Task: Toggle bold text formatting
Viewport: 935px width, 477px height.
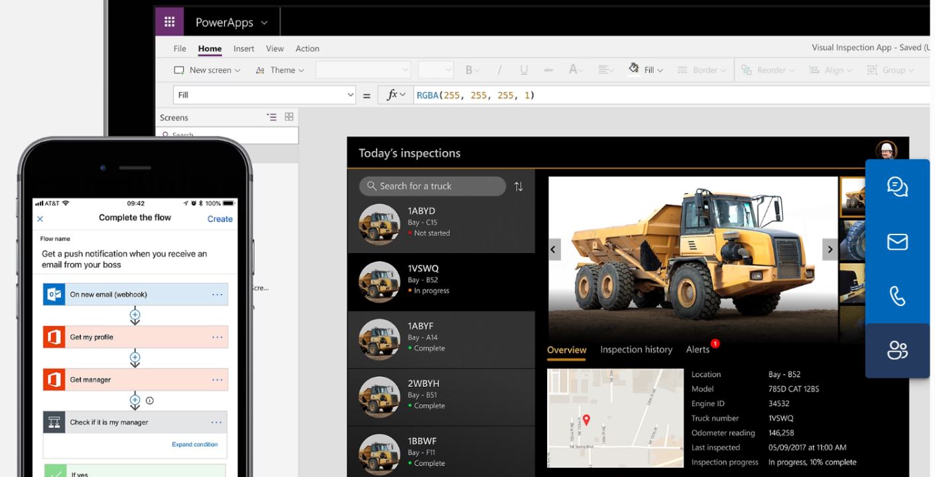Action: pyautogui.click(x=472, y=70)
